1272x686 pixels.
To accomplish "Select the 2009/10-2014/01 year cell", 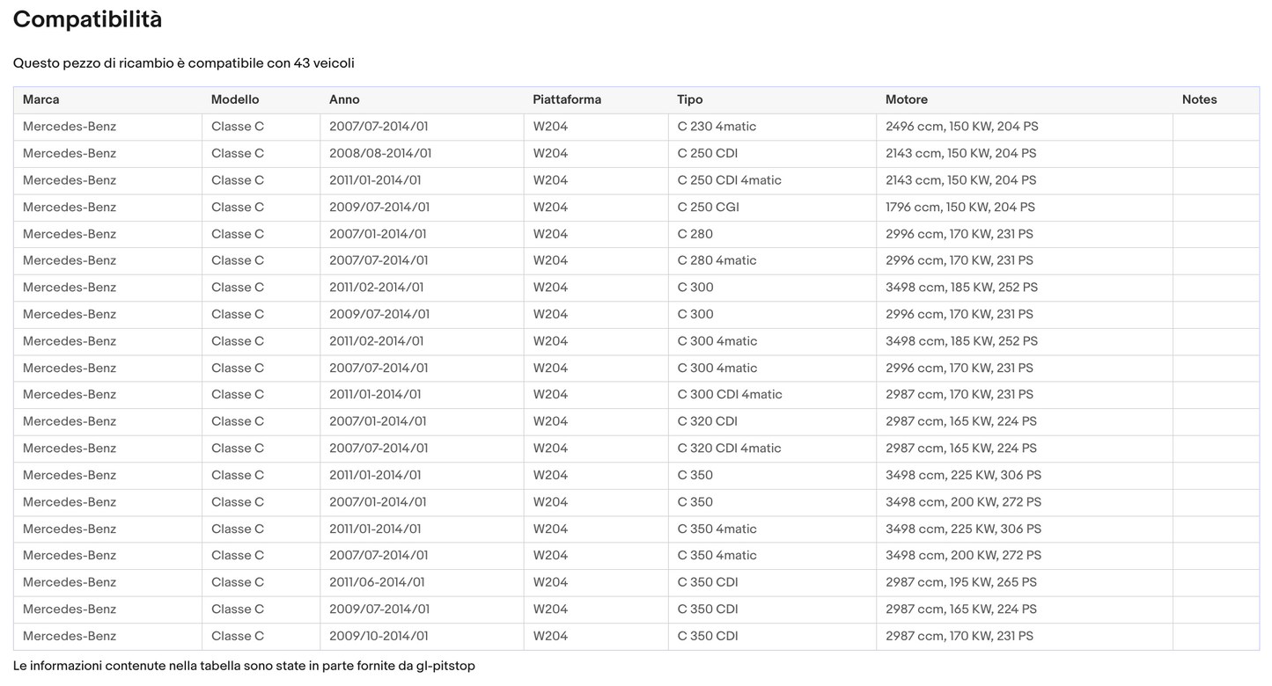I will pyautogui.click(x=379, y=636).
